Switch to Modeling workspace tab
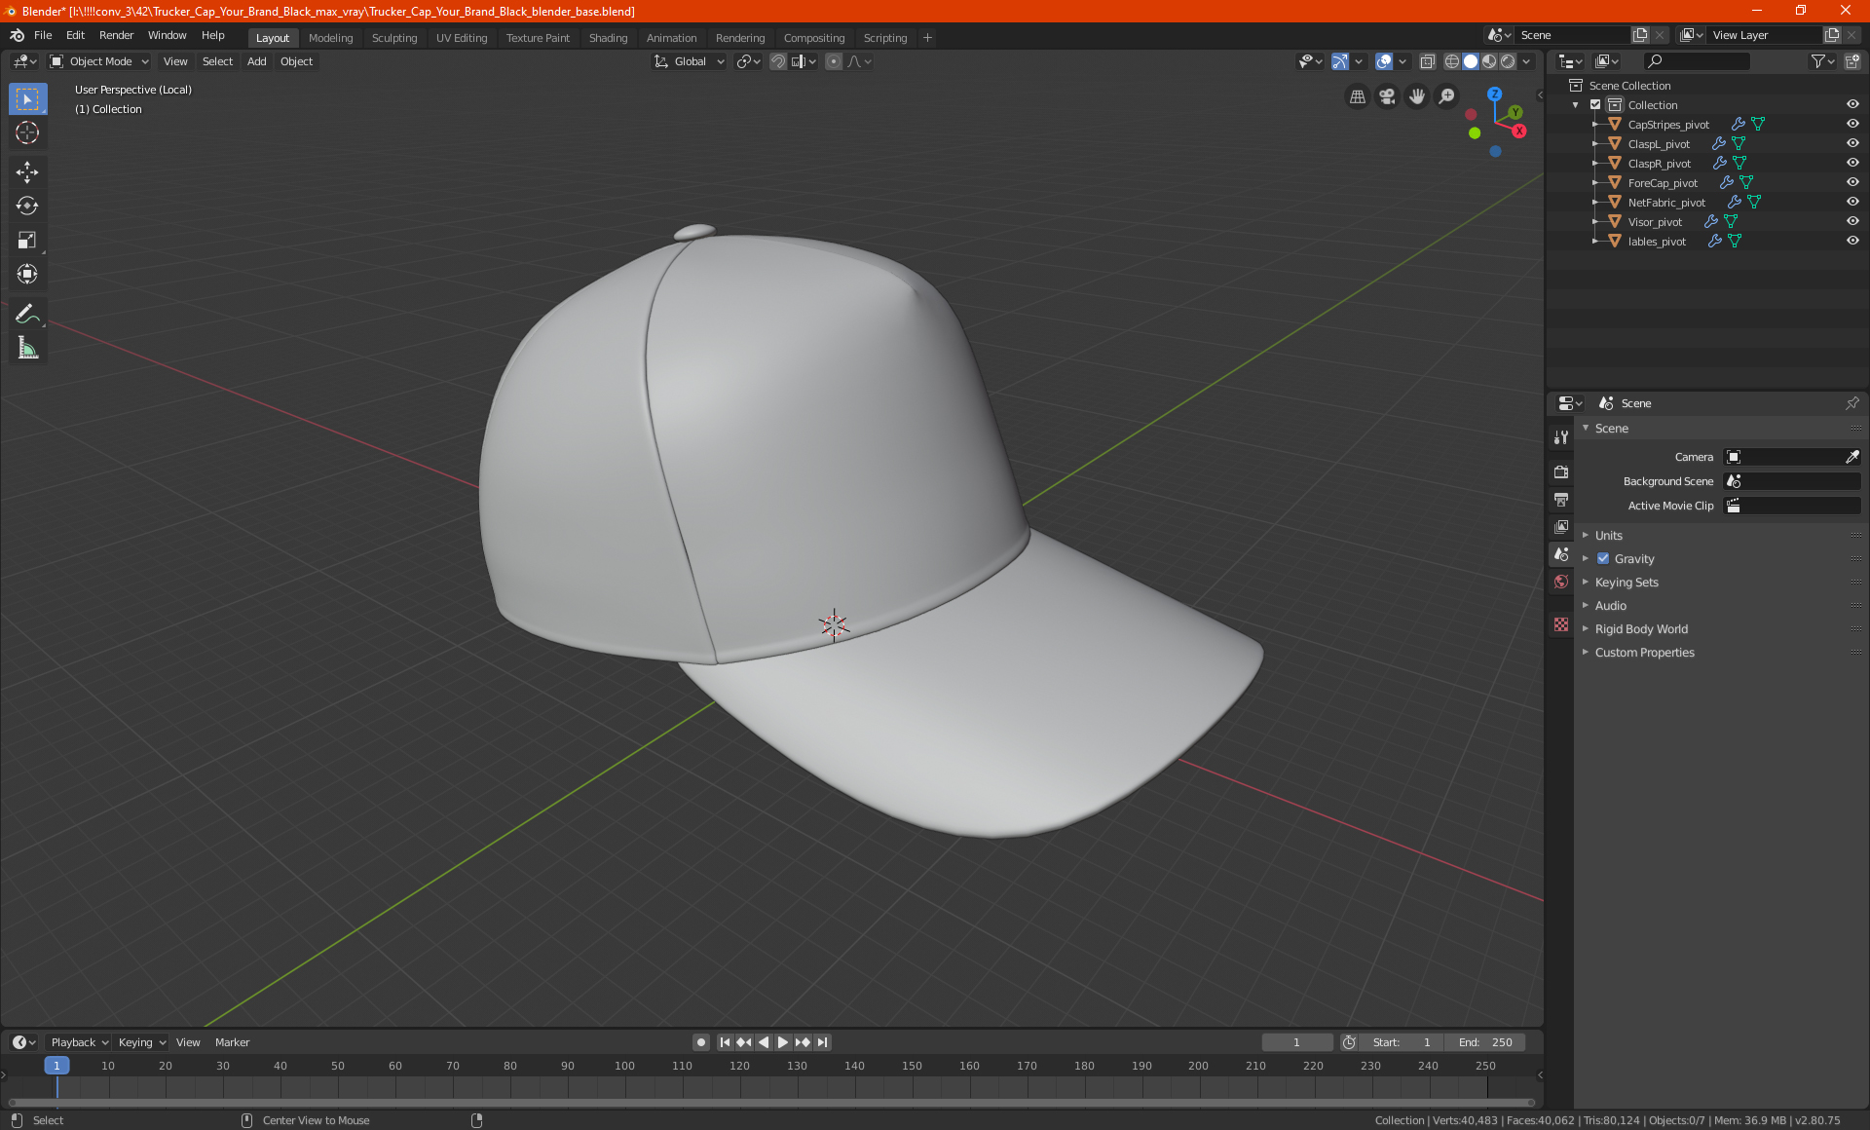Viewport: 1870px width, 1130px height. click(x=330, y=38)
